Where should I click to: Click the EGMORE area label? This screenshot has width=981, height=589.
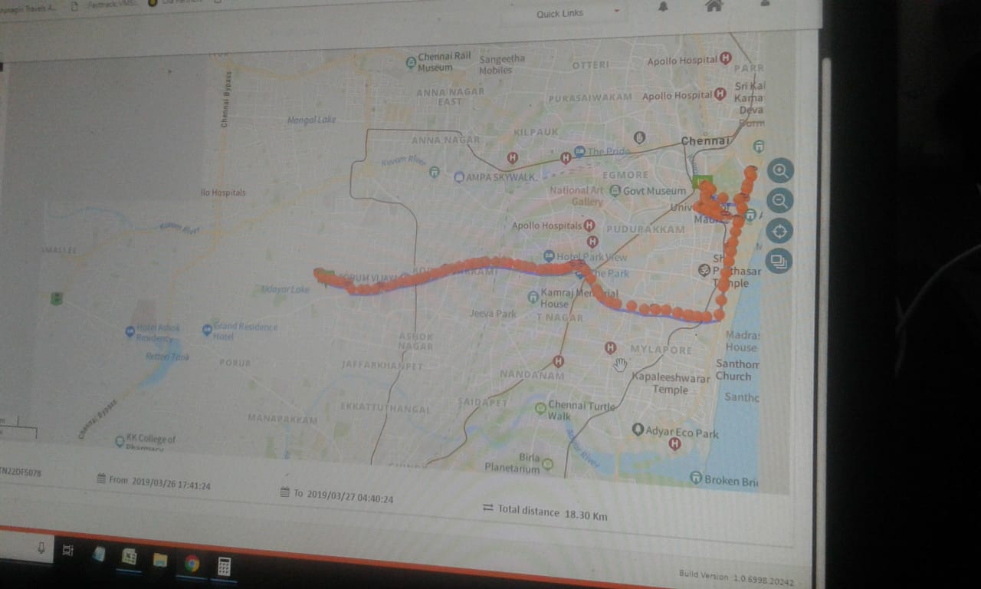pyautogui.click(x=625, y=176)
